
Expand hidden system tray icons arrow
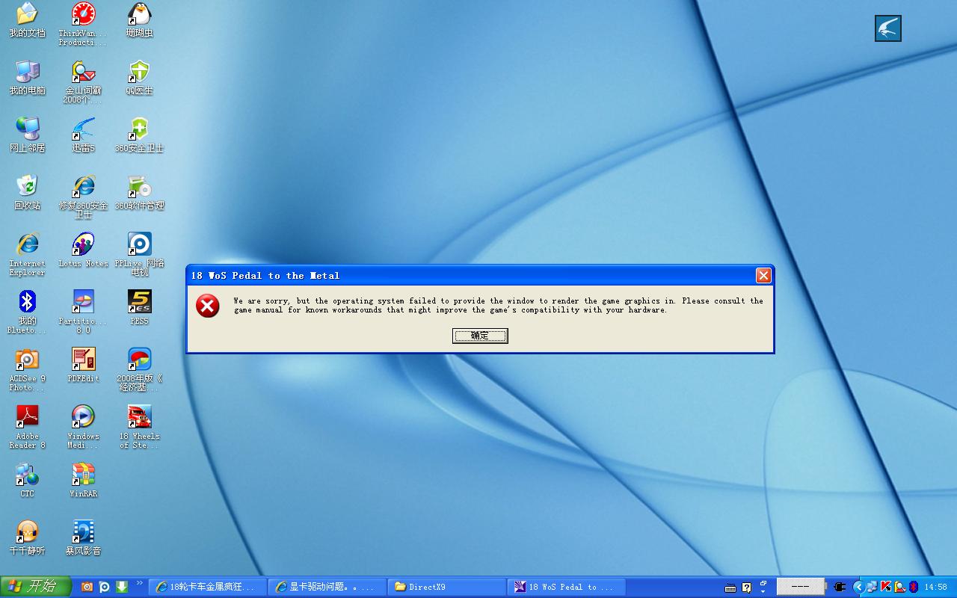tap(858, 587)
